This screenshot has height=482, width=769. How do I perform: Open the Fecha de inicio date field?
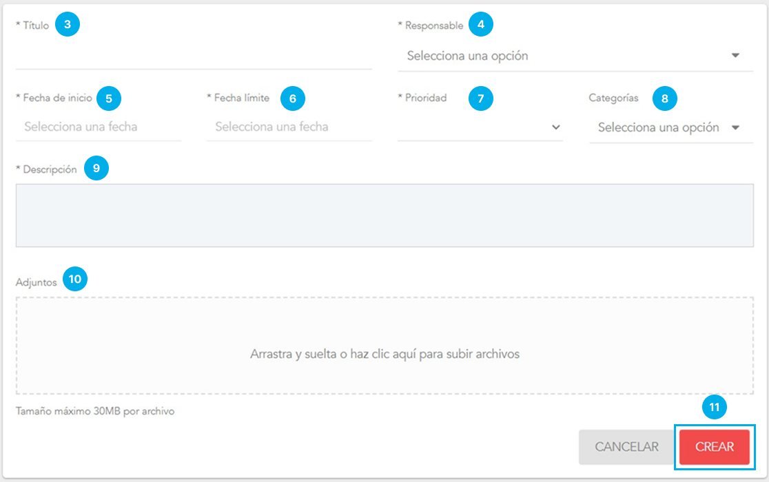point(98,127)
